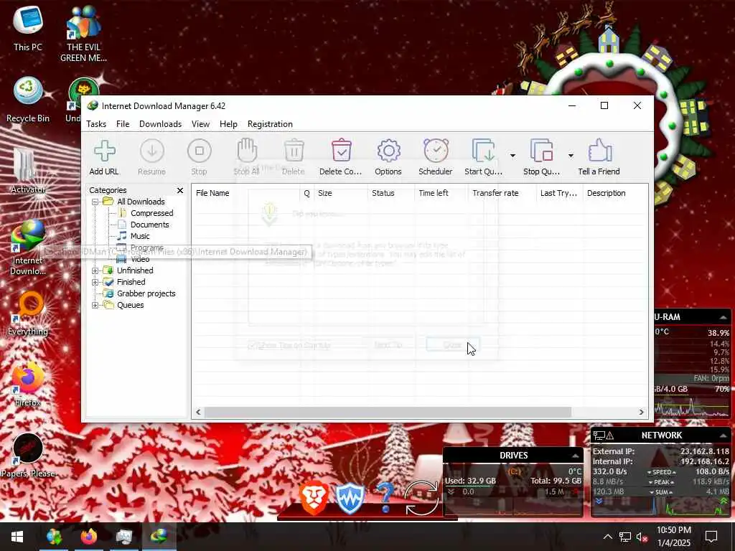
Task: Select the Finished category
Action: 131,282
